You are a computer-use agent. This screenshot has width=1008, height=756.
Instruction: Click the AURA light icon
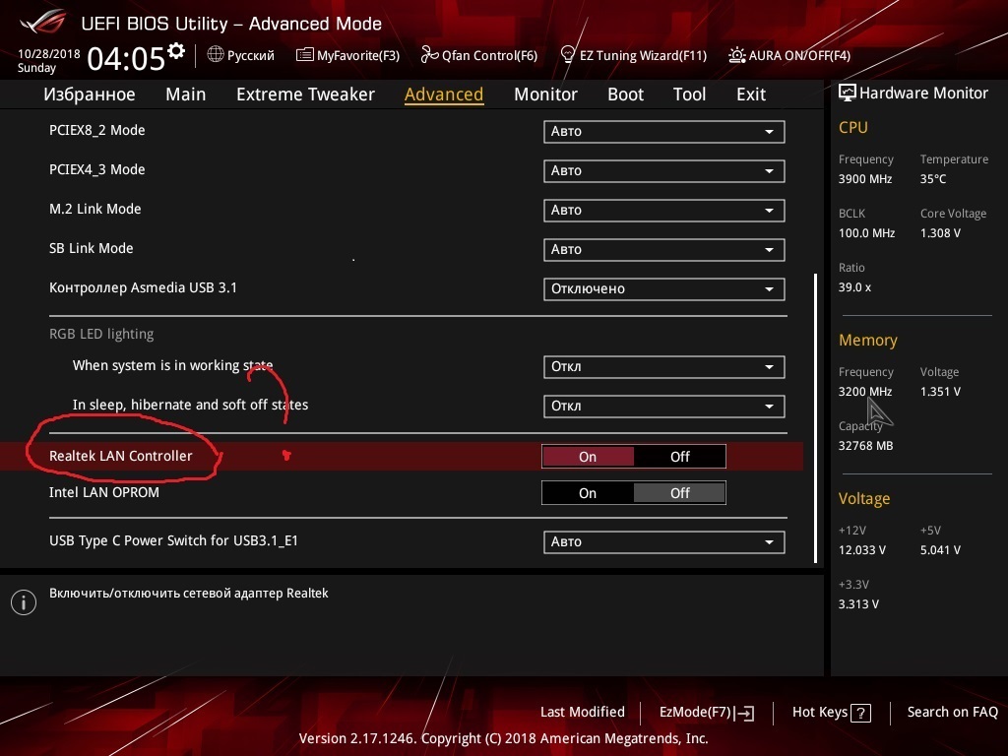coord(736,55)
